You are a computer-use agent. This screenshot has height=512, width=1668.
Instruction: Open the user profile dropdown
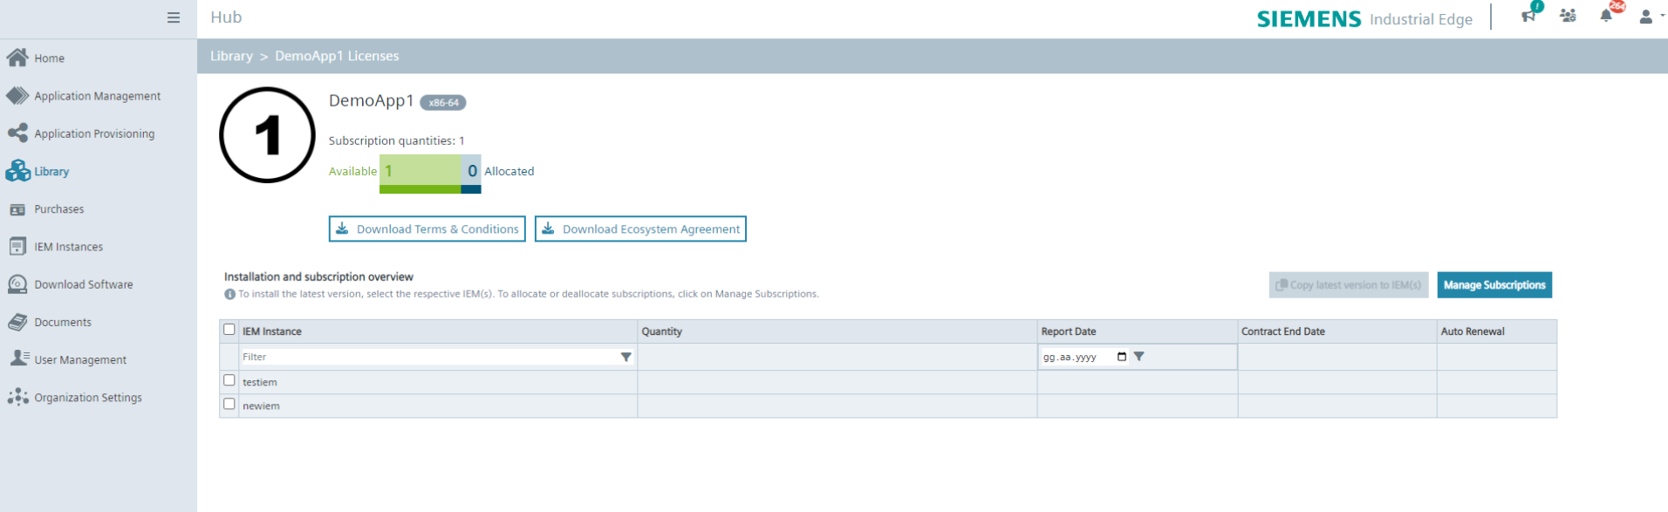(1648, 17)
